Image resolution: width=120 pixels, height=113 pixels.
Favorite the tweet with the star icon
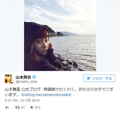[x=31, y=107]
